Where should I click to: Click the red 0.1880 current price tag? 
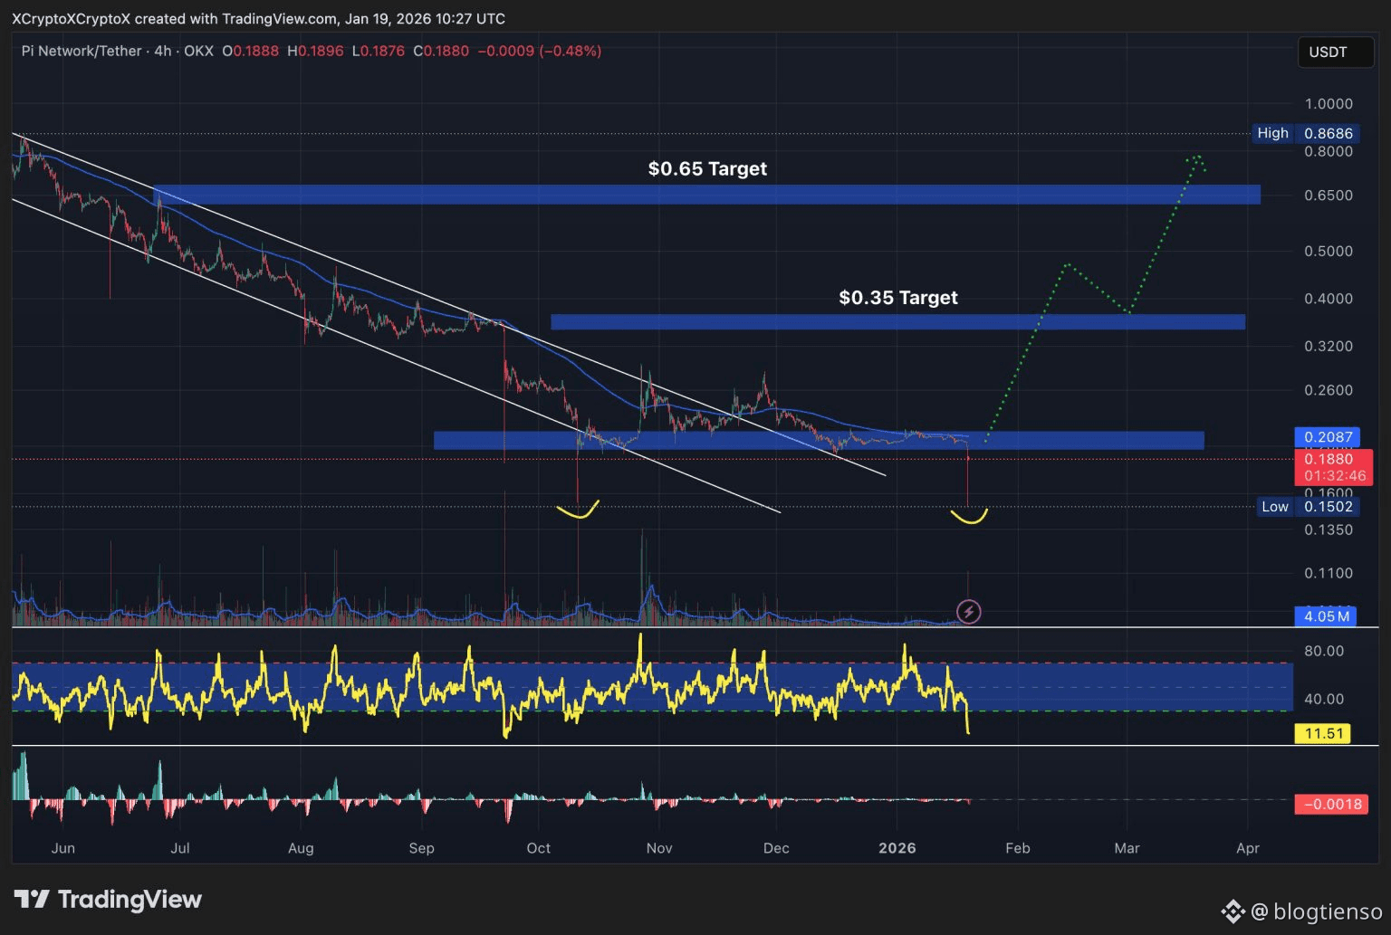click(1328, 459)
